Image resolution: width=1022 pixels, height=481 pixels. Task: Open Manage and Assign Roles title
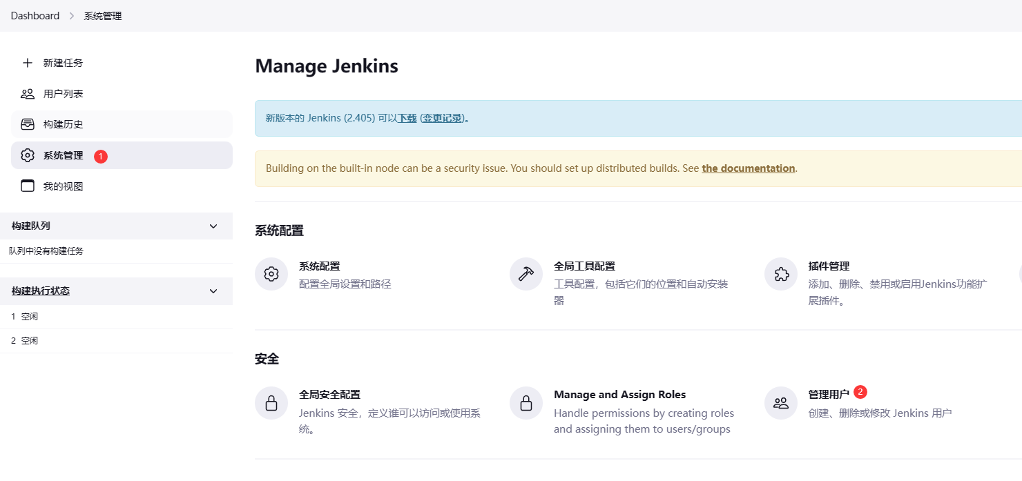coord(620,395)
